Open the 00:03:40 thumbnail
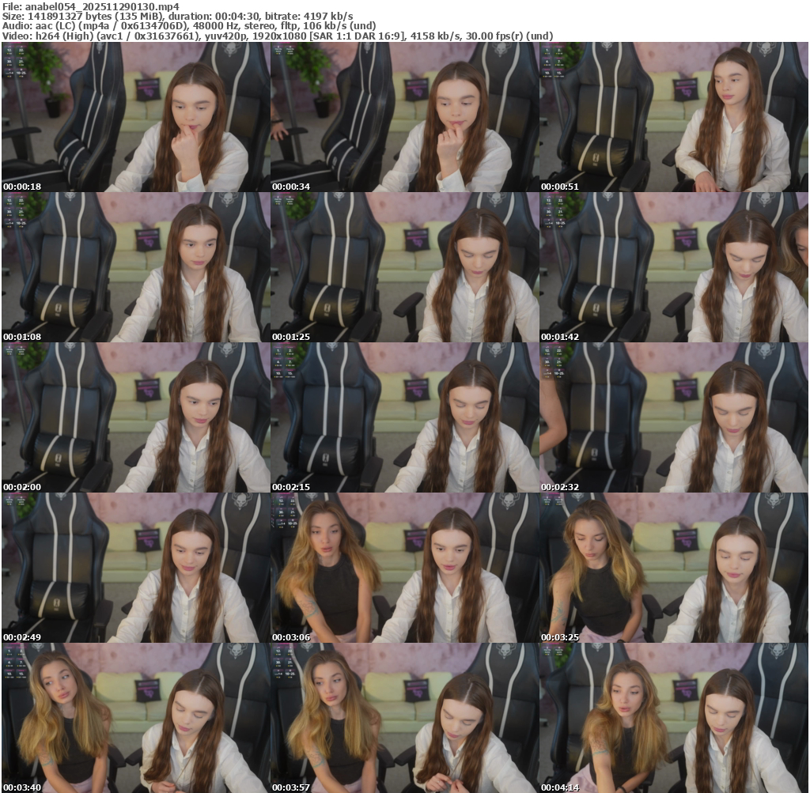 (x=136, y=718)
